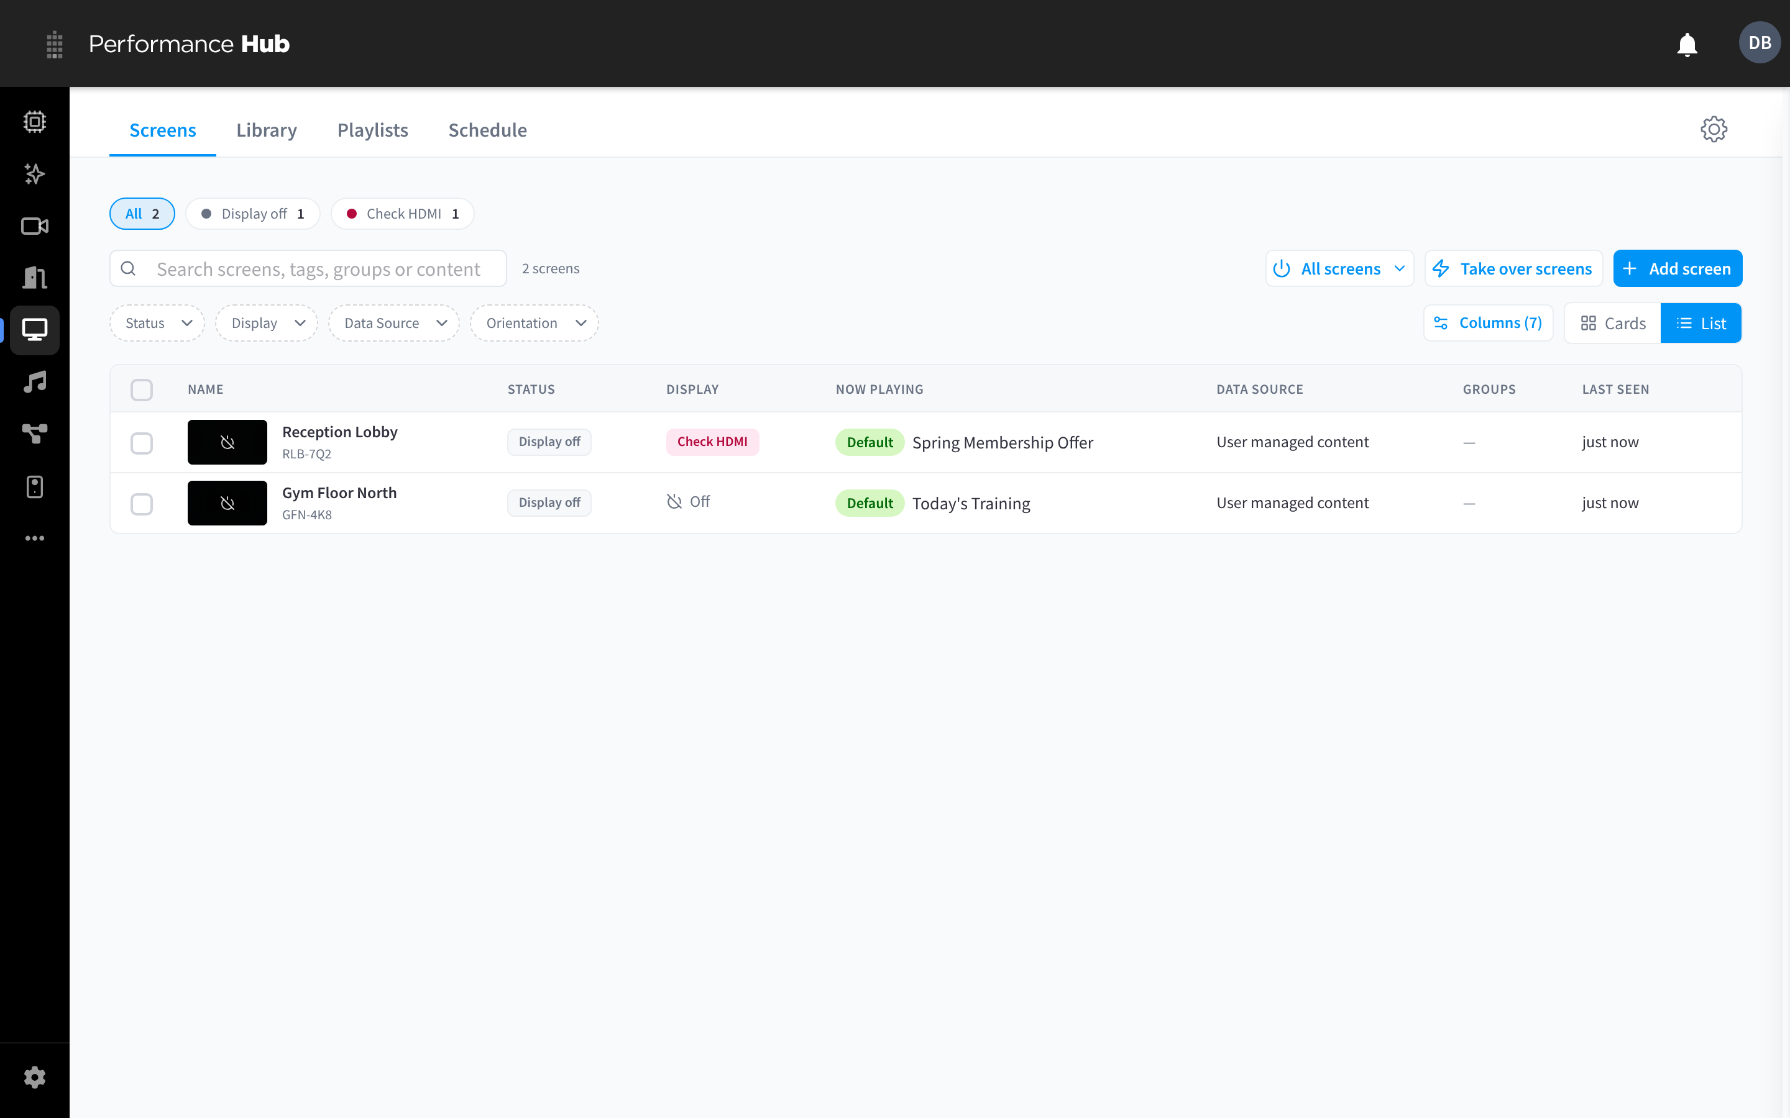
Task: Check the Gym Floor North row checkbox
Action: pyautogui.click(x=141, y=504)
